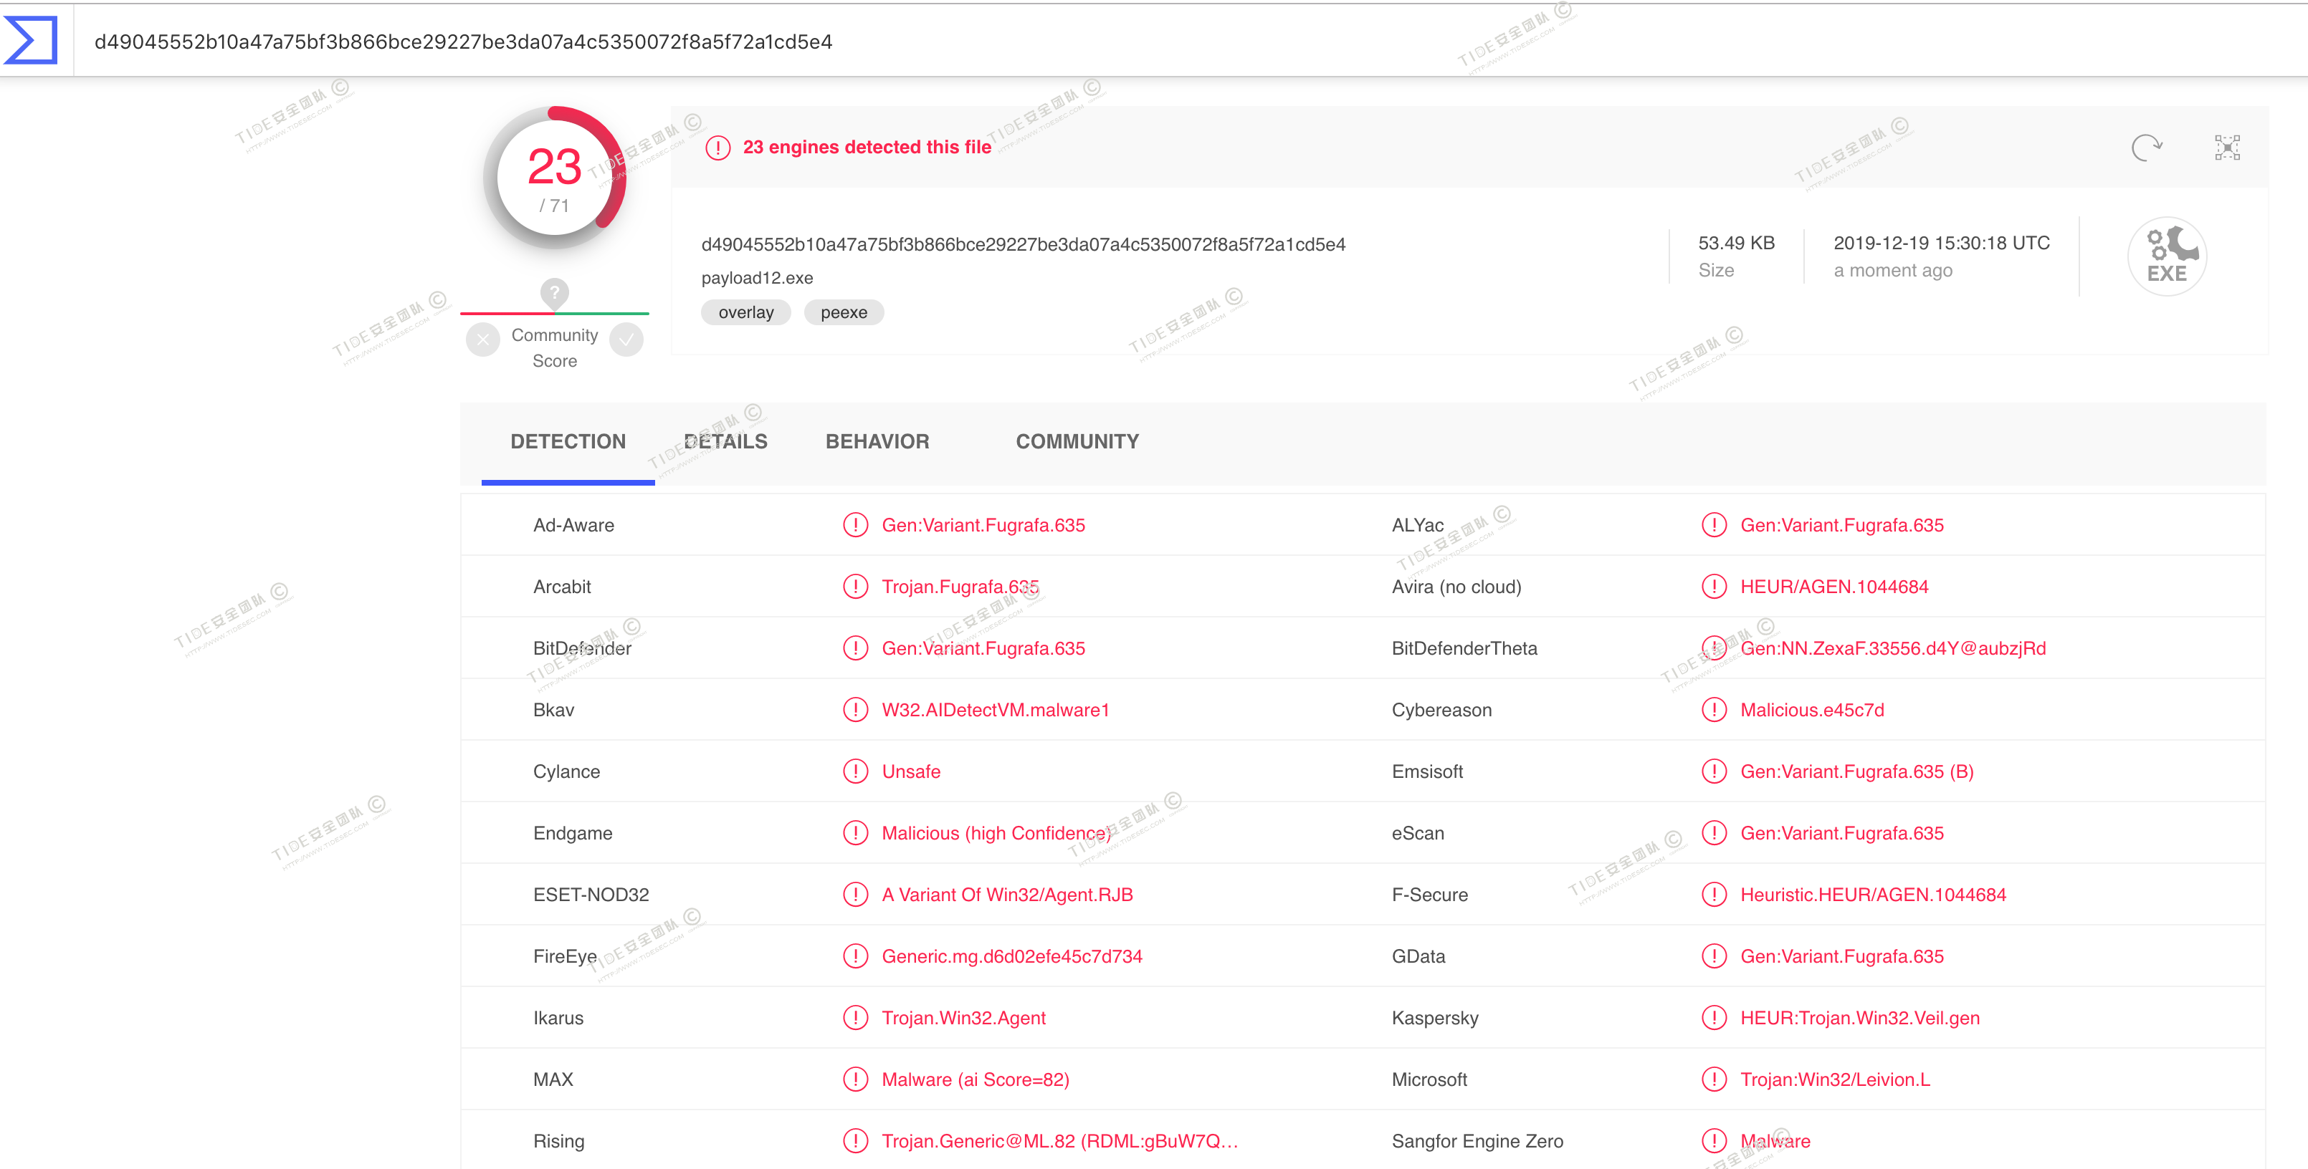The height and width of the screenshot is (1169, 2308).
Task: Vote harmless with the checkmark community button
Action: (x=626, y=340)
